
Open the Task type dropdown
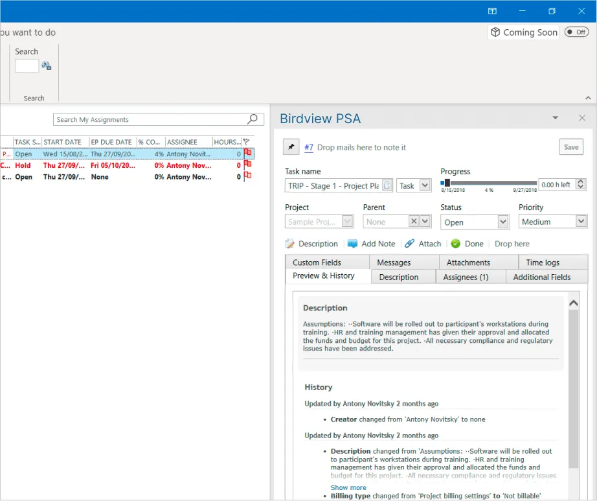tap(425, 185)
